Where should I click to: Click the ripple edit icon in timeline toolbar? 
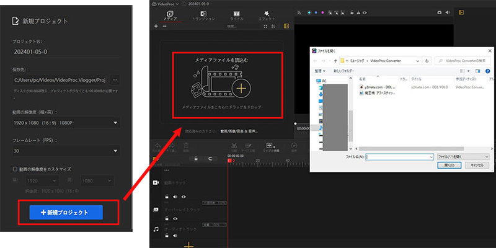point(270,147)
